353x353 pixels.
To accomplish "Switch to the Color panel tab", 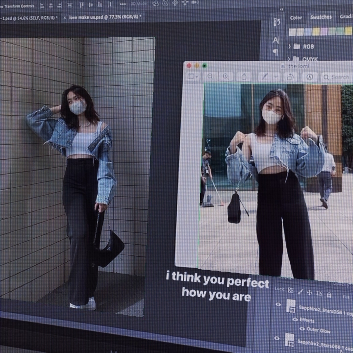I will [x=296, y=18].
